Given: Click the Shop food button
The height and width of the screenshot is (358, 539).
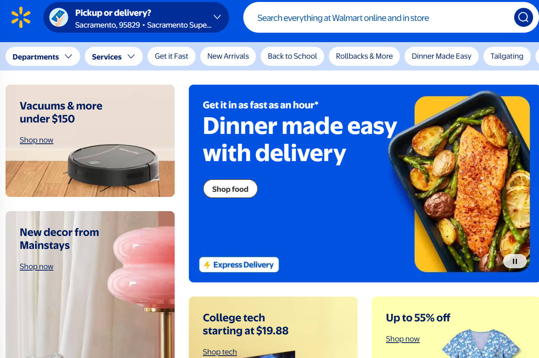Looking at the screenshot, I should (230, 189).
